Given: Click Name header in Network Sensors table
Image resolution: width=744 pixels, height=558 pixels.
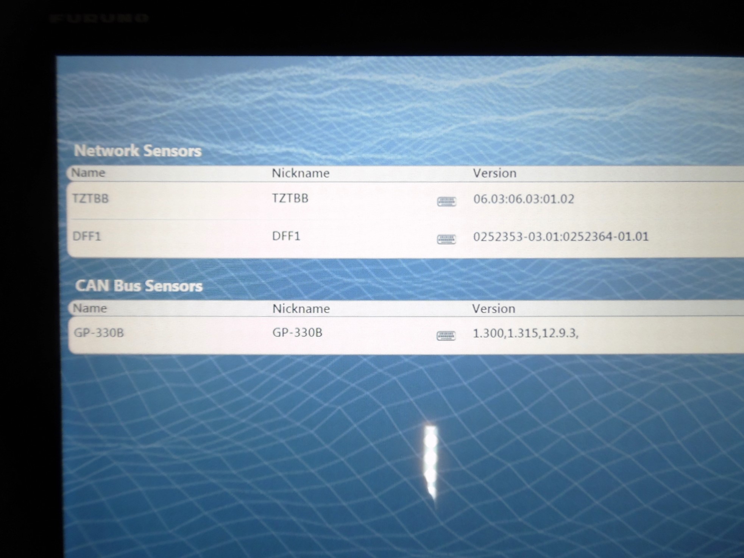Looking at the screenshot, I should (x=88, y=173).
